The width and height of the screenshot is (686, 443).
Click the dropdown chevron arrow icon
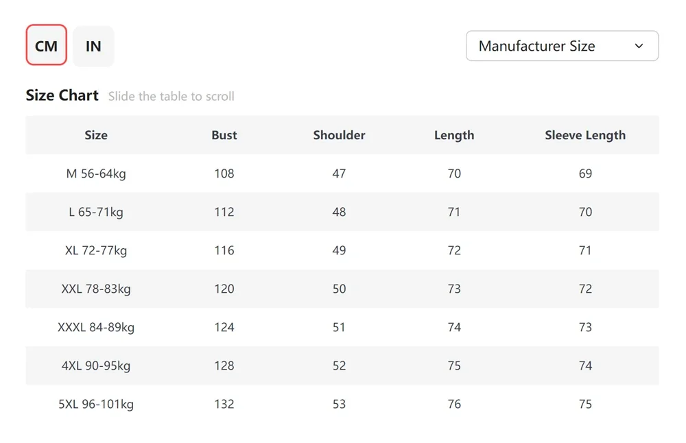(x=639, y=46)
